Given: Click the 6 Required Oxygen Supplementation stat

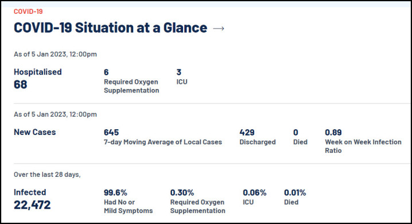Looking at the screenshot, I should coord(131,81).
